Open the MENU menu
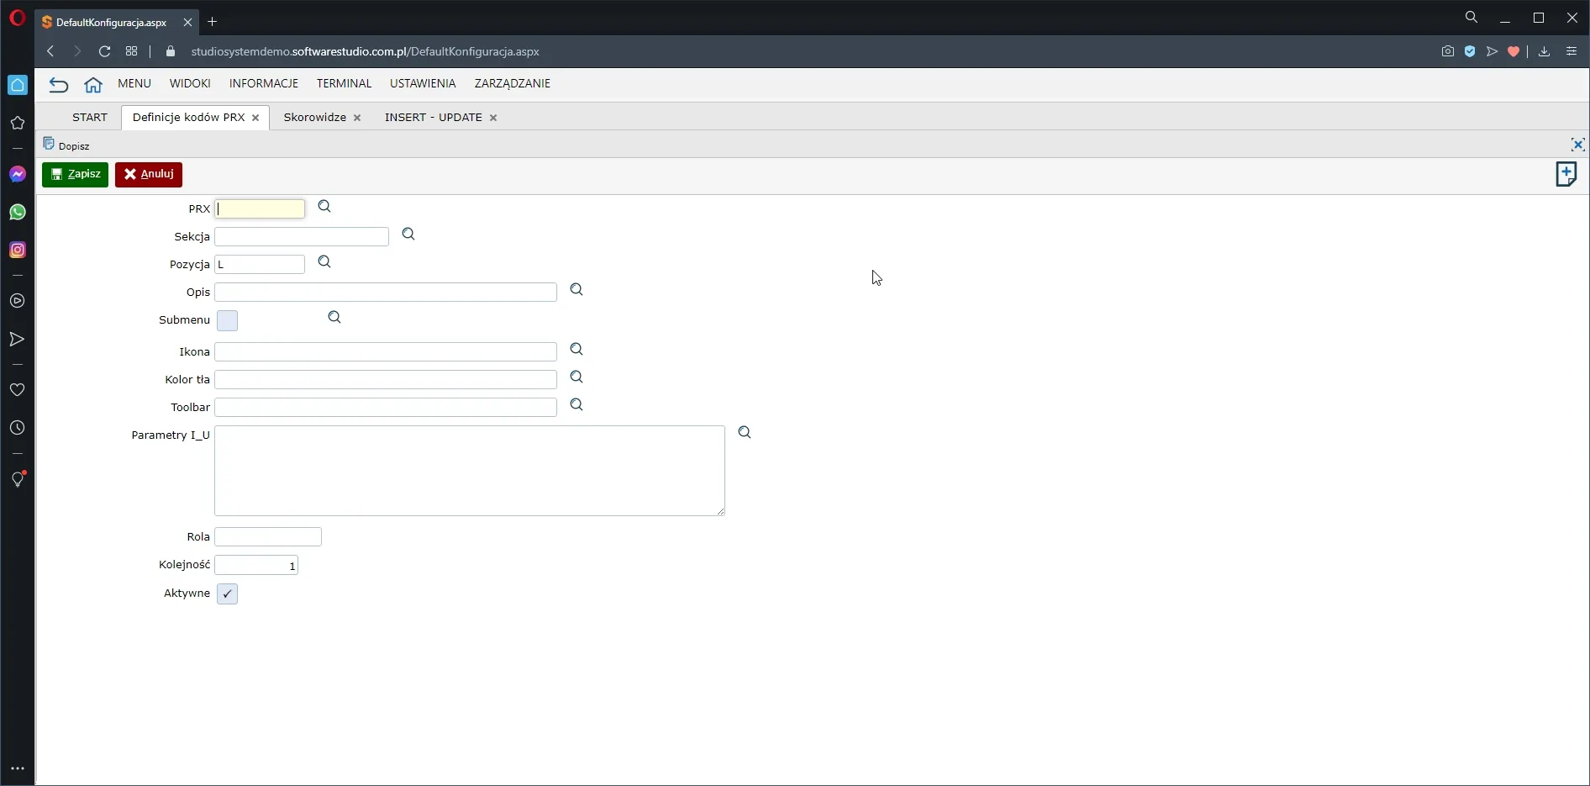1590x786 pixels. 134,83
